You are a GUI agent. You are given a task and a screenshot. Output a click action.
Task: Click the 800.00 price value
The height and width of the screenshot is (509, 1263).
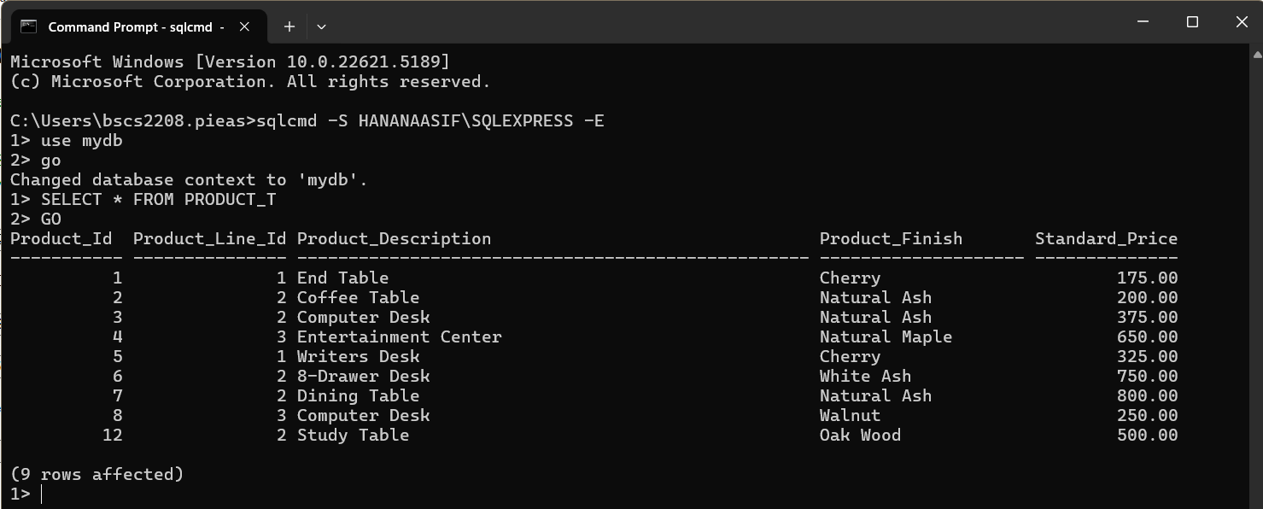[1147, 395]
